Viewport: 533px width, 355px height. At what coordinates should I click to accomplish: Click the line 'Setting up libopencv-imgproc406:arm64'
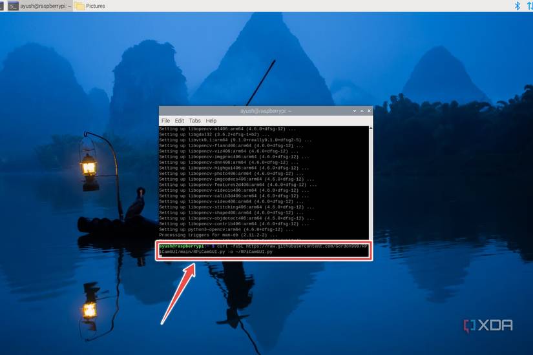point(235,157)
